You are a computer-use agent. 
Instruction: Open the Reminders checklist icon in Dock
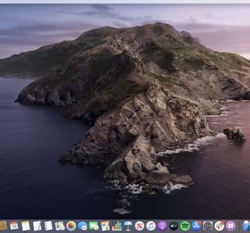(x=48, y=226)
